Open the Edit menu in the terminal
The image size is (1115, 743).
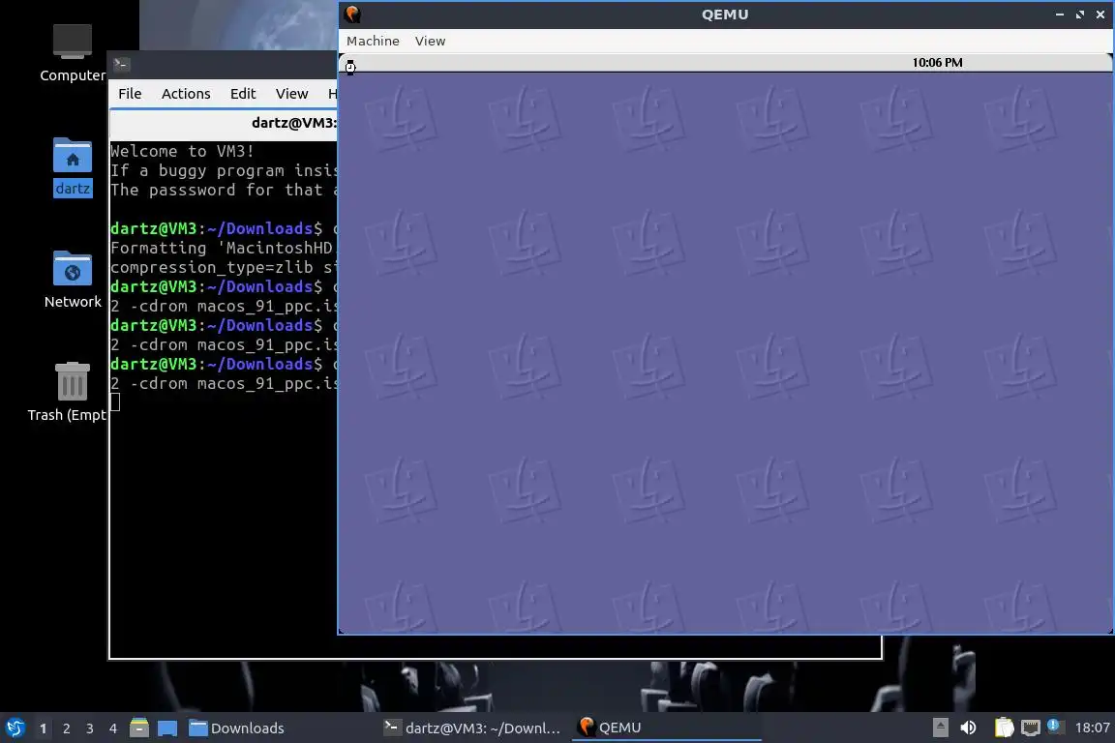coord(243,94)
